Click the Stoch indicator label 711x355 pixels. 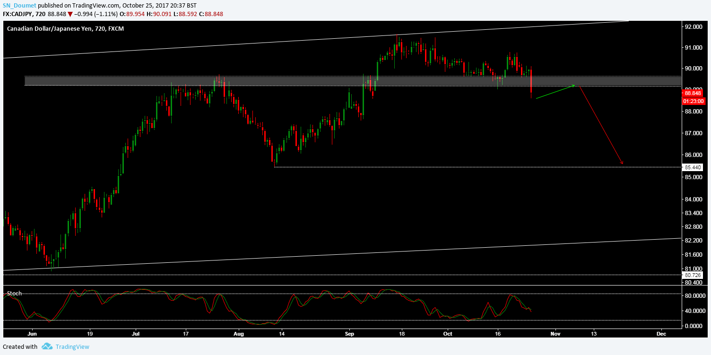(x=14, y=293)
